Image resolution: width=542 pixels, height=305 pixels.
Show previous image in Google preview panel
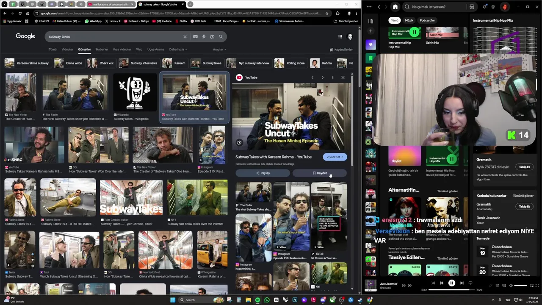pos(312,78)
